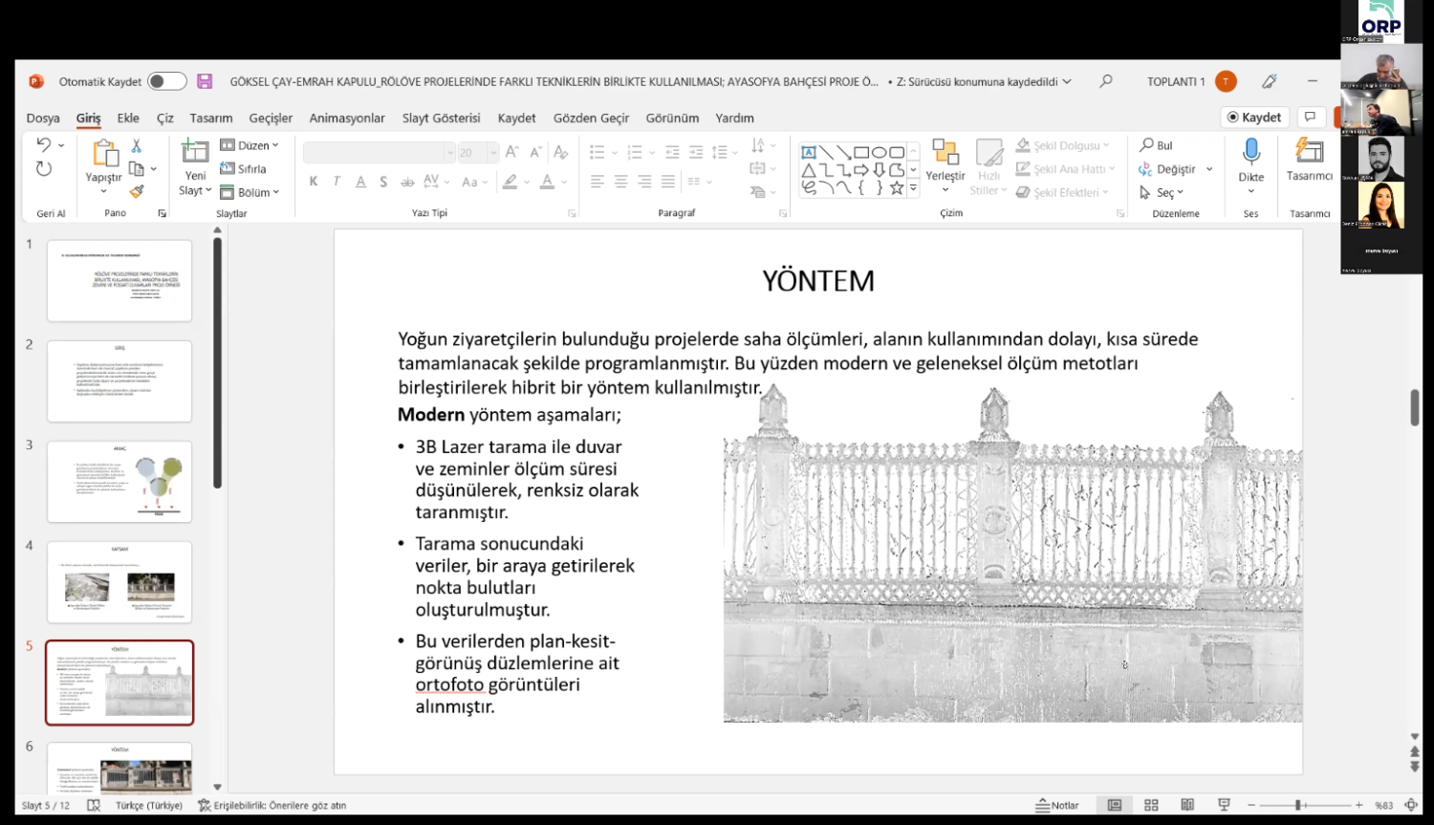Select the star shape in shapes gallery

coord(897,188)
